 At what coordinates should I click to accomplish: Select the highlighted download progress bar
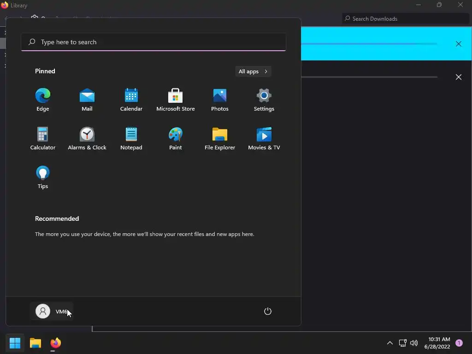point(369,44)
